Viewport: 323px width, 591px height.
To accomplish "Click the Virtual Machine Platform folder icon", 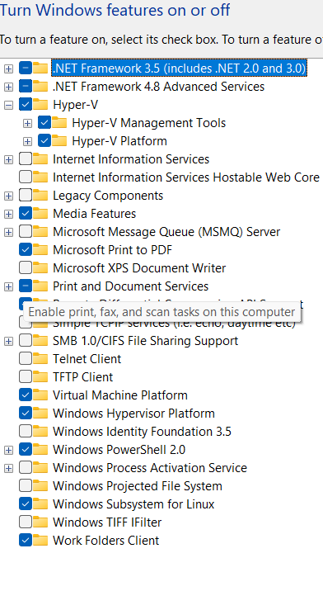I will click(x=40, y=395).
